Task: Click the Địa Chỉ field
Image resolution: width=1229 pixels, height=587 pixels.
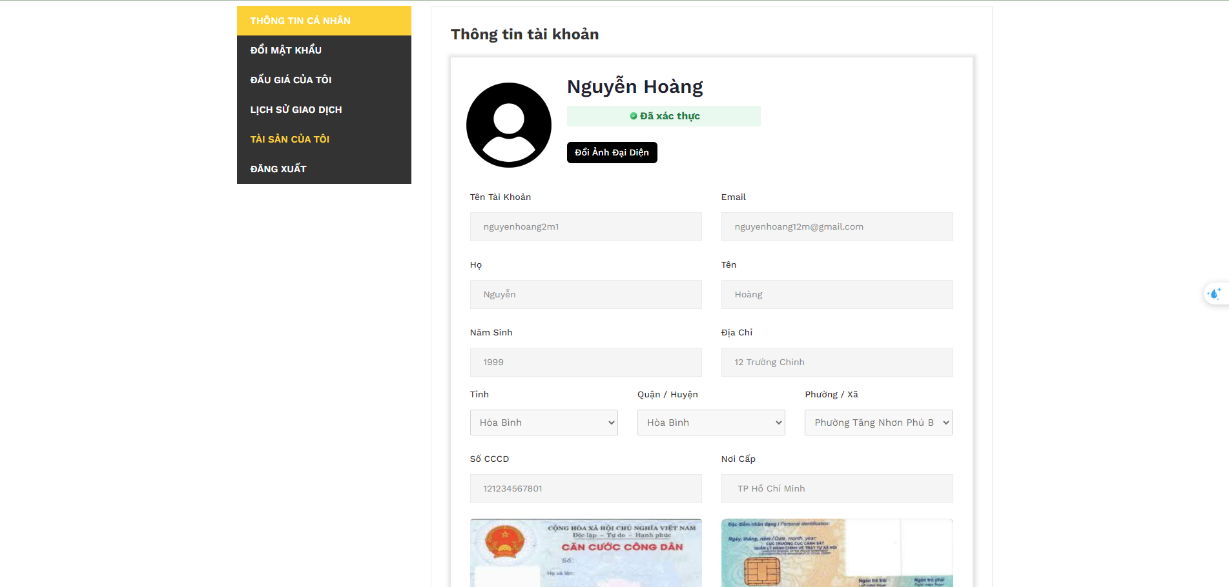Action: tap(837, 363)
